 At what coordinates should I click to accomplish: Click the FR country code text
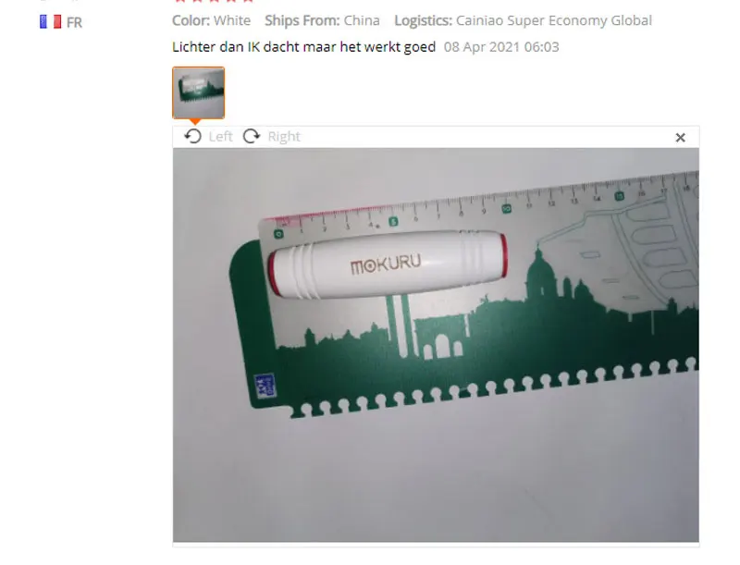point(74,22)
